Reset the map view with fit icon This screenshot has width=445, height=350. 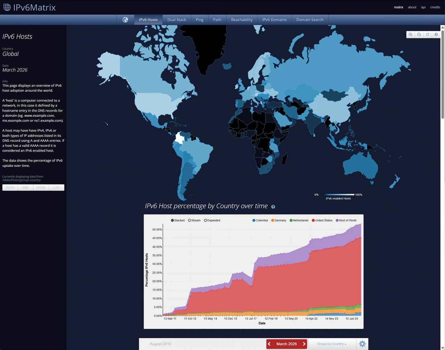tap(428, 34)
